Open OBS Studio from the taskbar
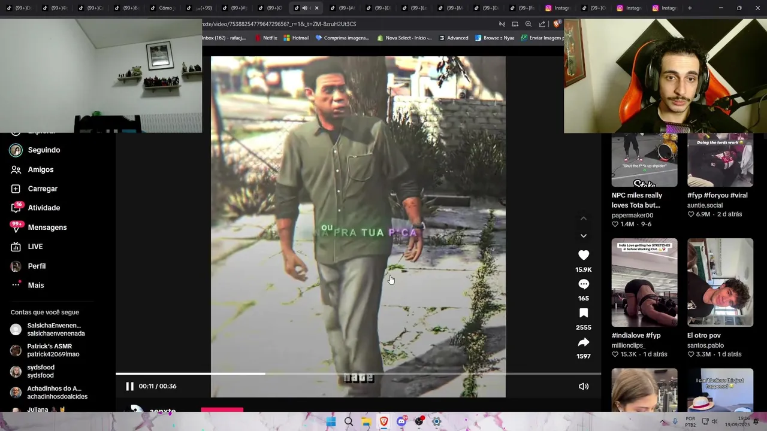Screen dimensions: 767x431 click(x=419, y=421)
